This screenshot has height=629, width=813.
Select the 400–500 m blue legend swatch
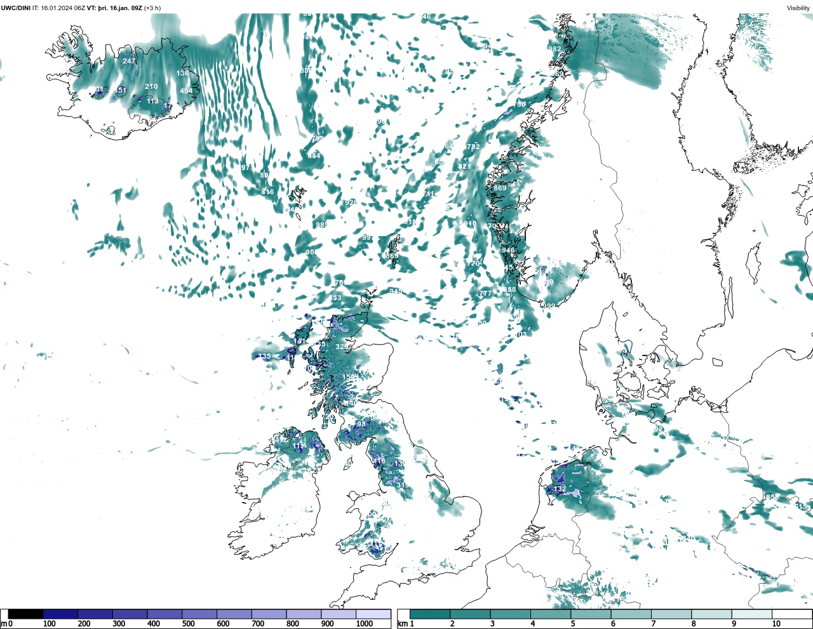click(165, 614)
